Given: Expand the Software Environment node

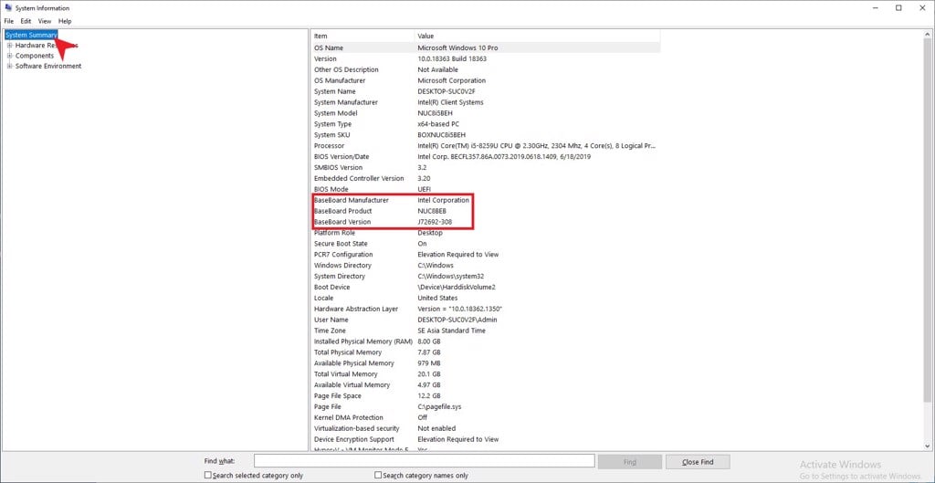Looking at the screenshot, I should point(9,66).
